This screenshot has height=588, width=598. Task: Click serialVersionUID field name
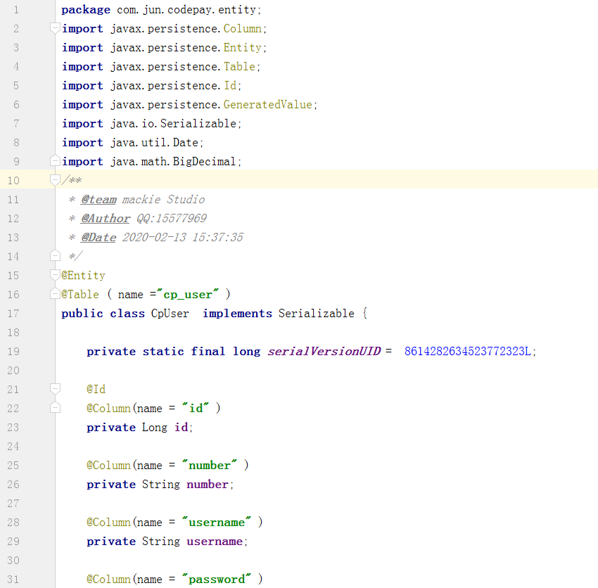click(324, 351)
